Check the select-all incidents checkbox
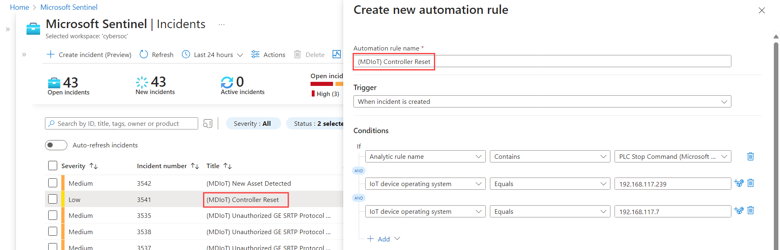This screenshot has width=780, height=250. [53, 165]
